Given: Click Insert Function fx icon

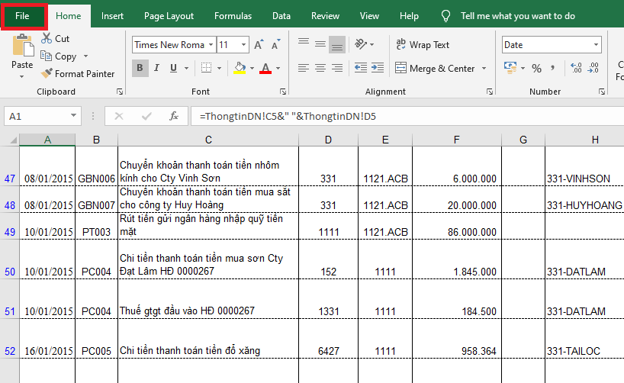Looking at the screenshot, I should click(174, 117).
